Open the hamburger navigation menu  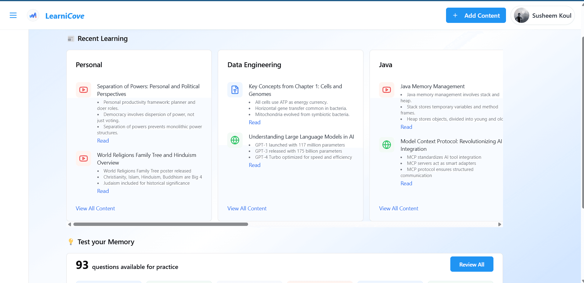(13, 15)
